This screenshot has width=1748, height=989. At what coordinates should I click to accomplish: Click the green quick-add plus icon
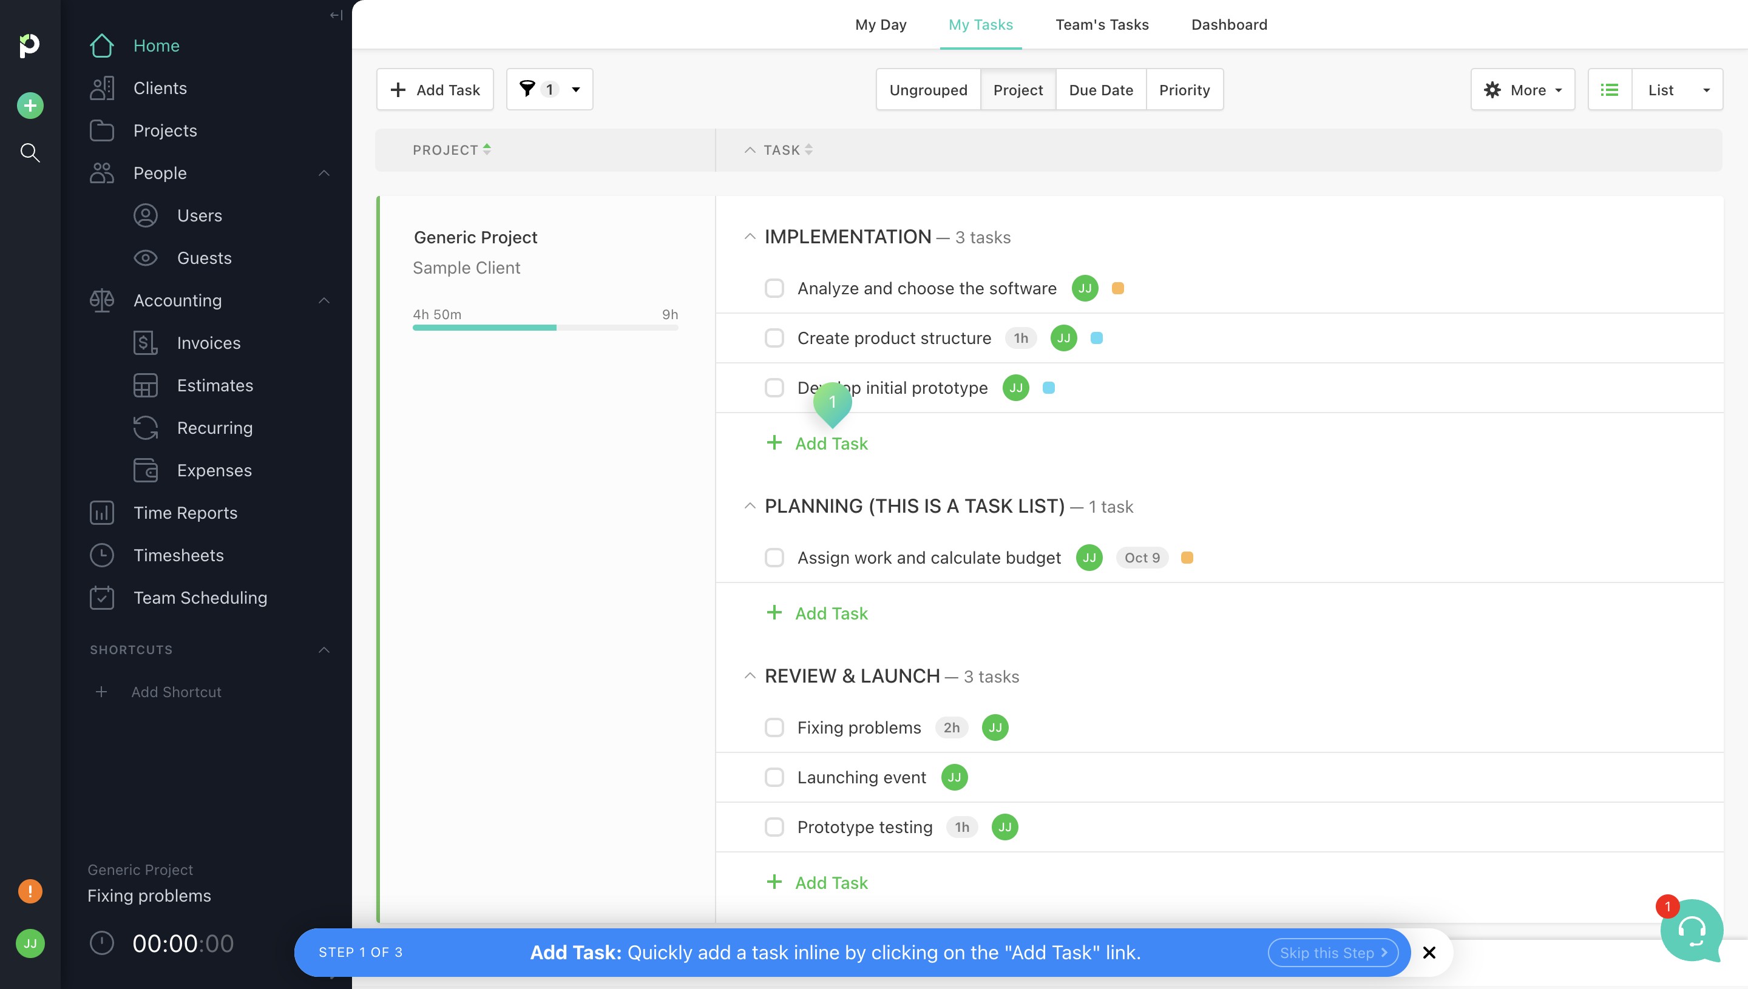[x=30, y=106]
